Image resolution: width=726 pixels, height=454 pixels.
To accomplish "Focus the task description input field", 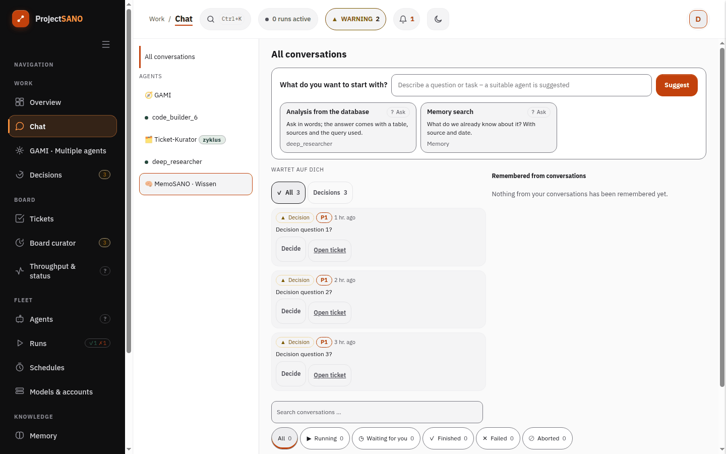I will click(x=521, y=85).
